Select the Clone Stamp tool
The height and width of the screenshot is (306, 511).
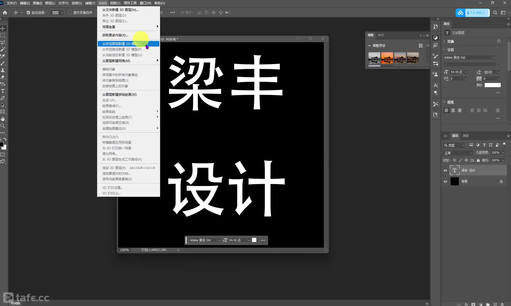3,70
